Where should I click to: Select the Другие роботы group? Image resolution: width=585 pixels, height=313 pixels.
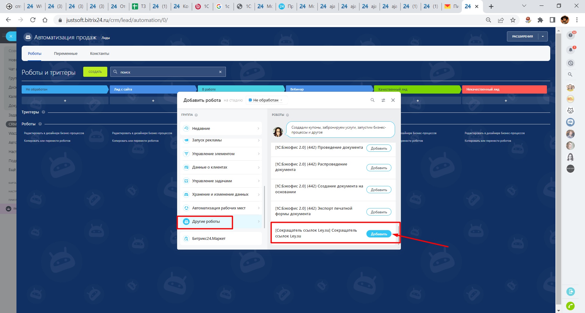(x=221, y=222)
